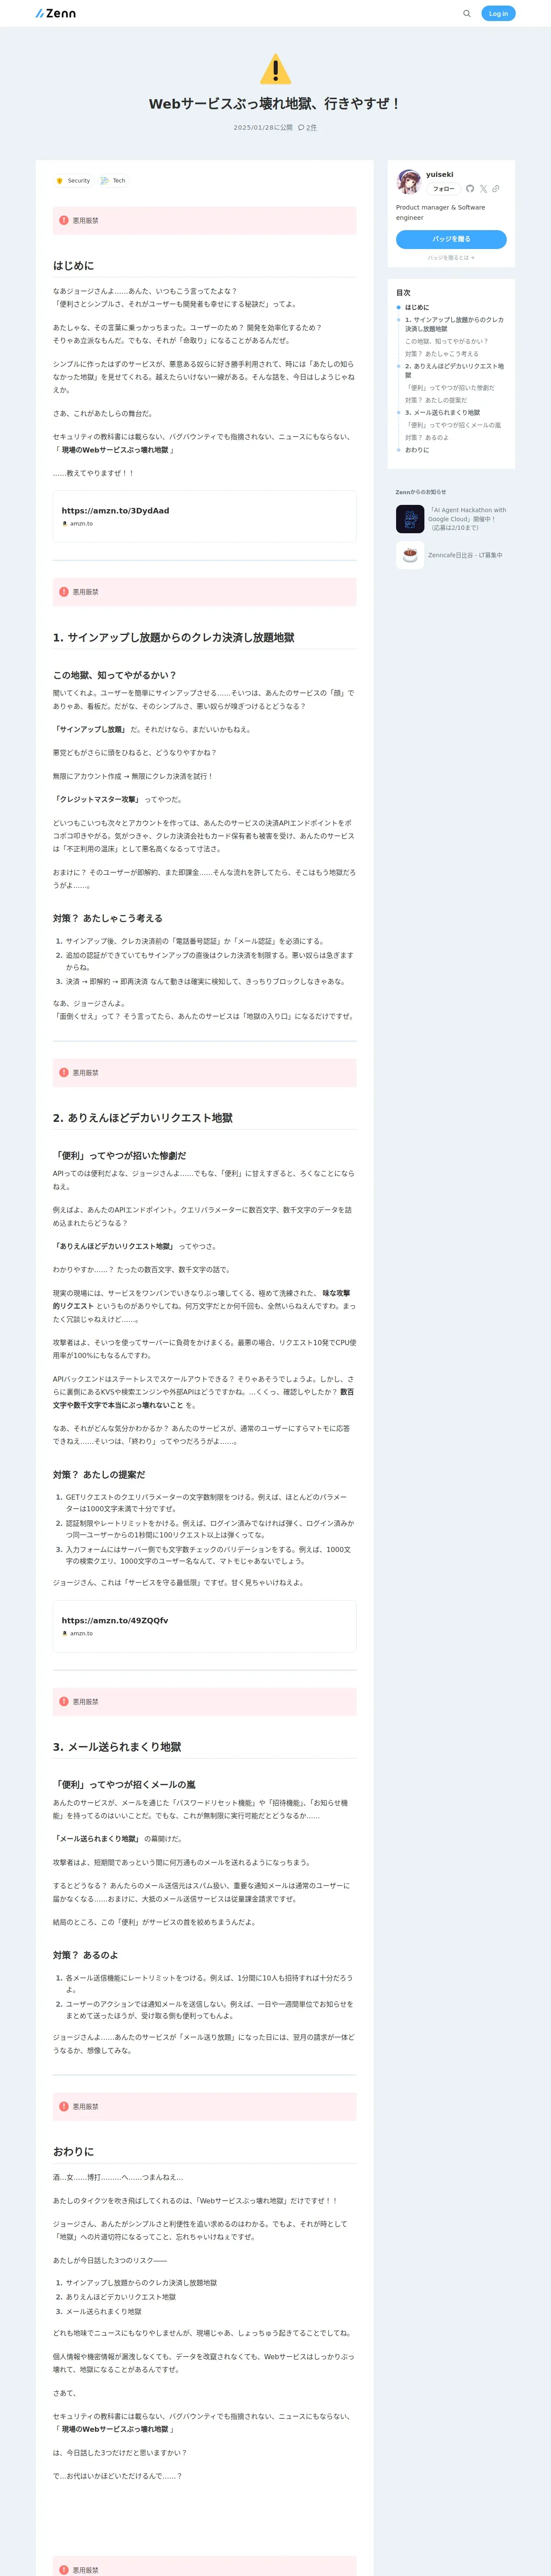The height and width of the screenshot is (2576, 551).
Task: Click article heading 2. ありえんほどデカいリクエスト地獄
Action: click(143, 1118)
